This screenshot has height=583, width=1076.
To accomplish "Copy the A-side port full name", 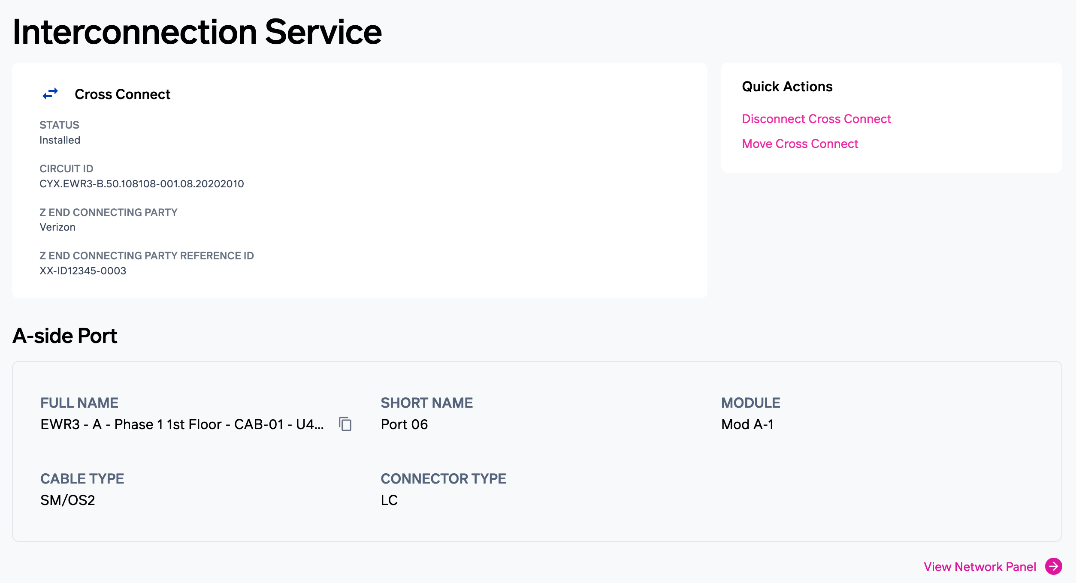I will tap(345, 424).
